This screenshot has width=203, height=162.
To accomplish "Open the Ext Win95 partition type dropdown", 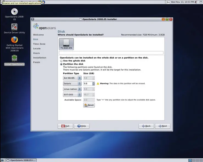I will 72,78.
